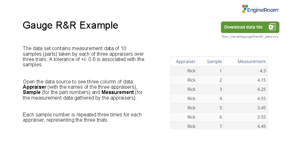Click the Download data file button
Screen dimensions: 300x168
[250, 27]
